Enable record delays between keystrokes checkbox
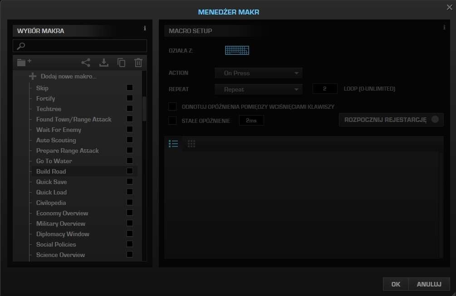The image size is (456, 296). [x=172, y=107]
